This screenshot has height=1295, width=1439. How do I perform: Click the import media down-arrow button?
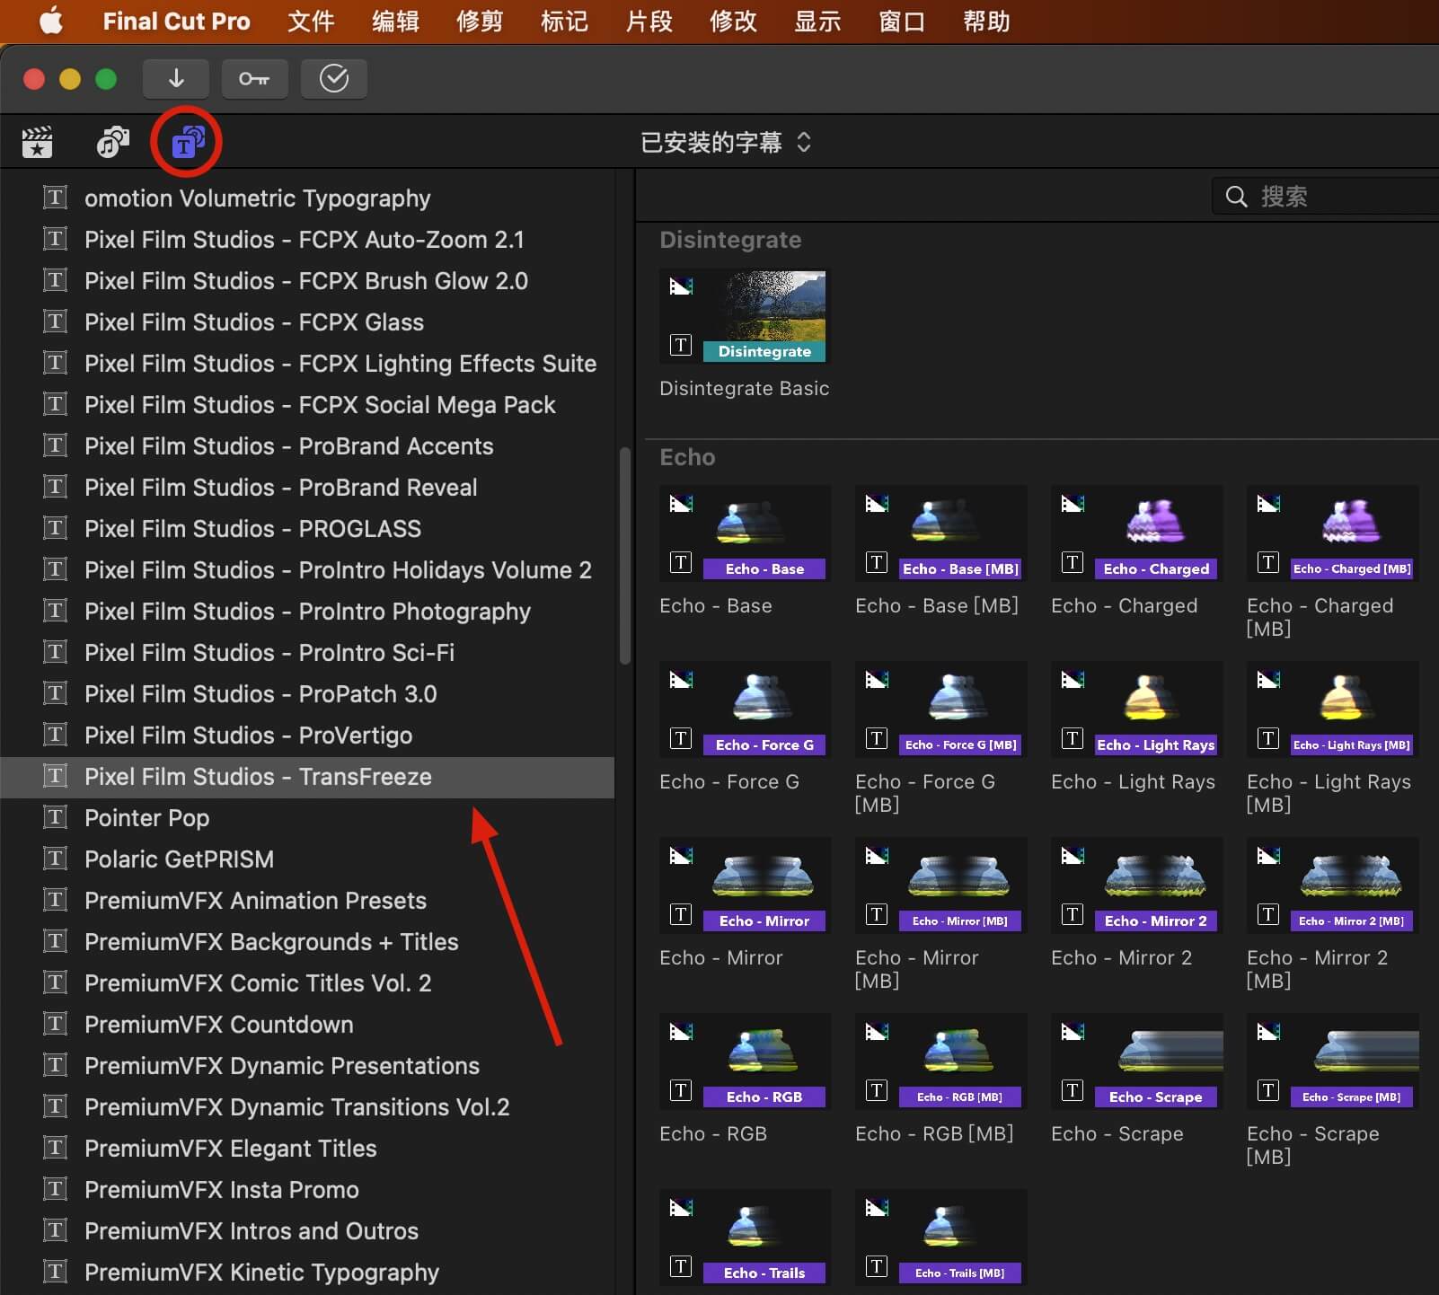point(176,79)
